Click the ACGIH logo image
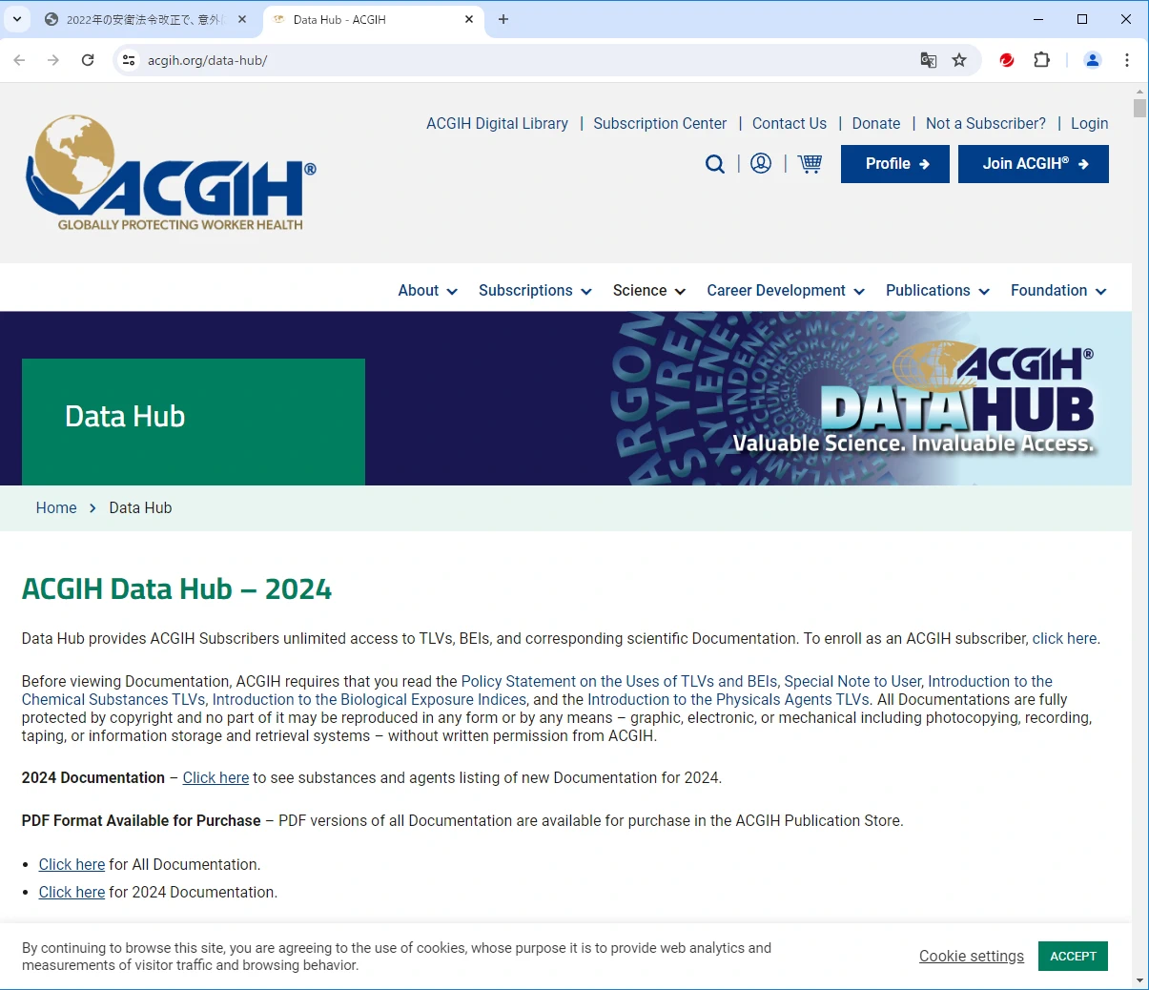 click(x=172, y=174)
